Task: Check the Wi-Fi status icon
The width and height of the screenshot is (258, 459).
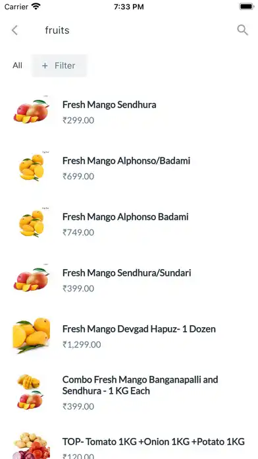Action: [x=36, y=7]
